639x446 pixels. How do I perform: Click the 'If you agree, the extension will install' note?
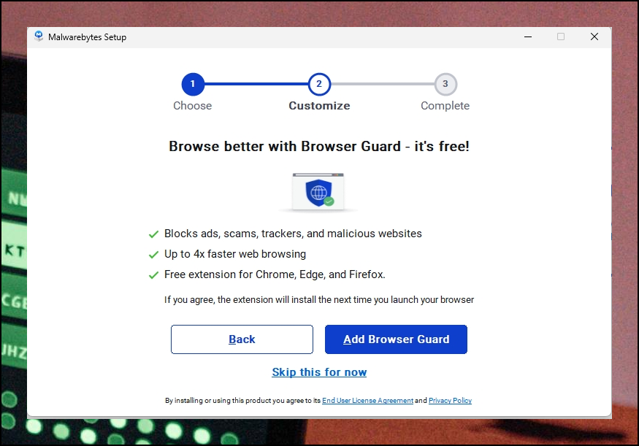pyautogui.click(x=319, y=300)
